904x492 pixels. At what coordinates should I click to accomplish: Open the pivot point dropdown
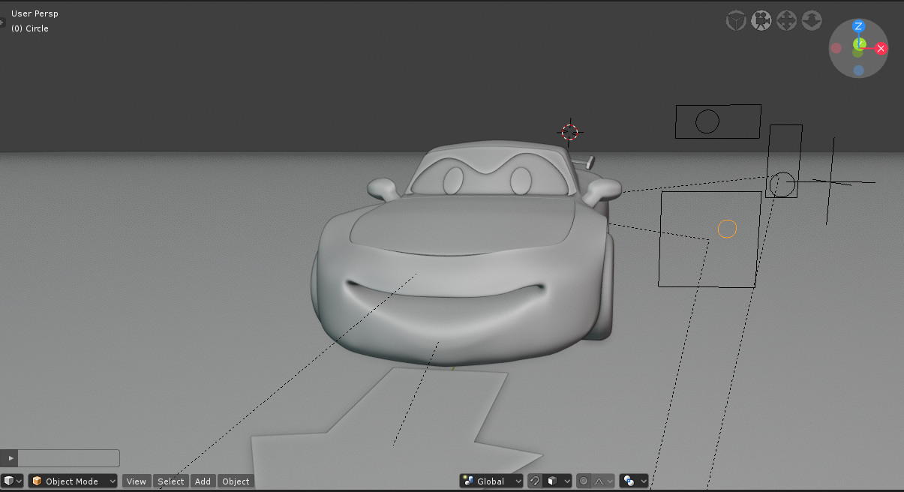click(634, 481)
